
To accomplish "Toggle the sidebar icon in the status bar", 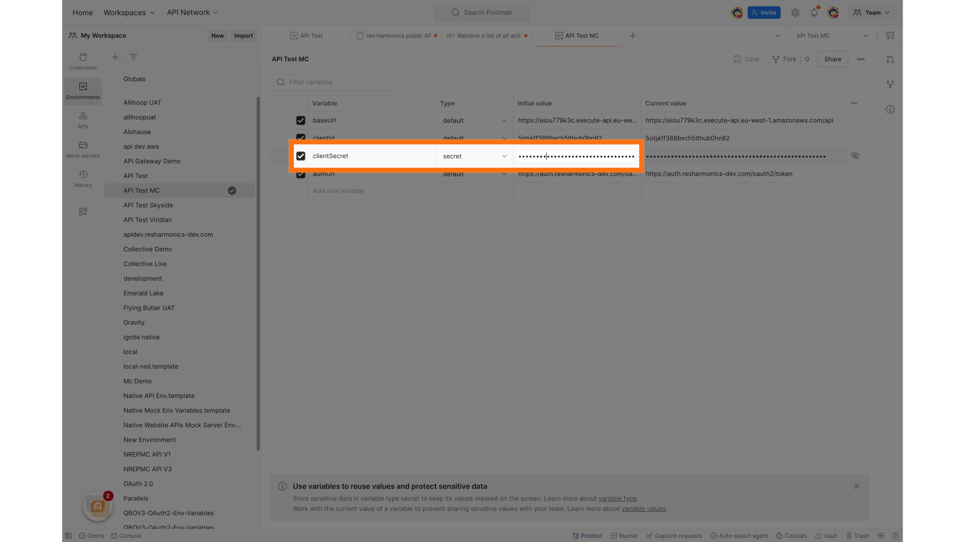I will click(x=68, y=536).
